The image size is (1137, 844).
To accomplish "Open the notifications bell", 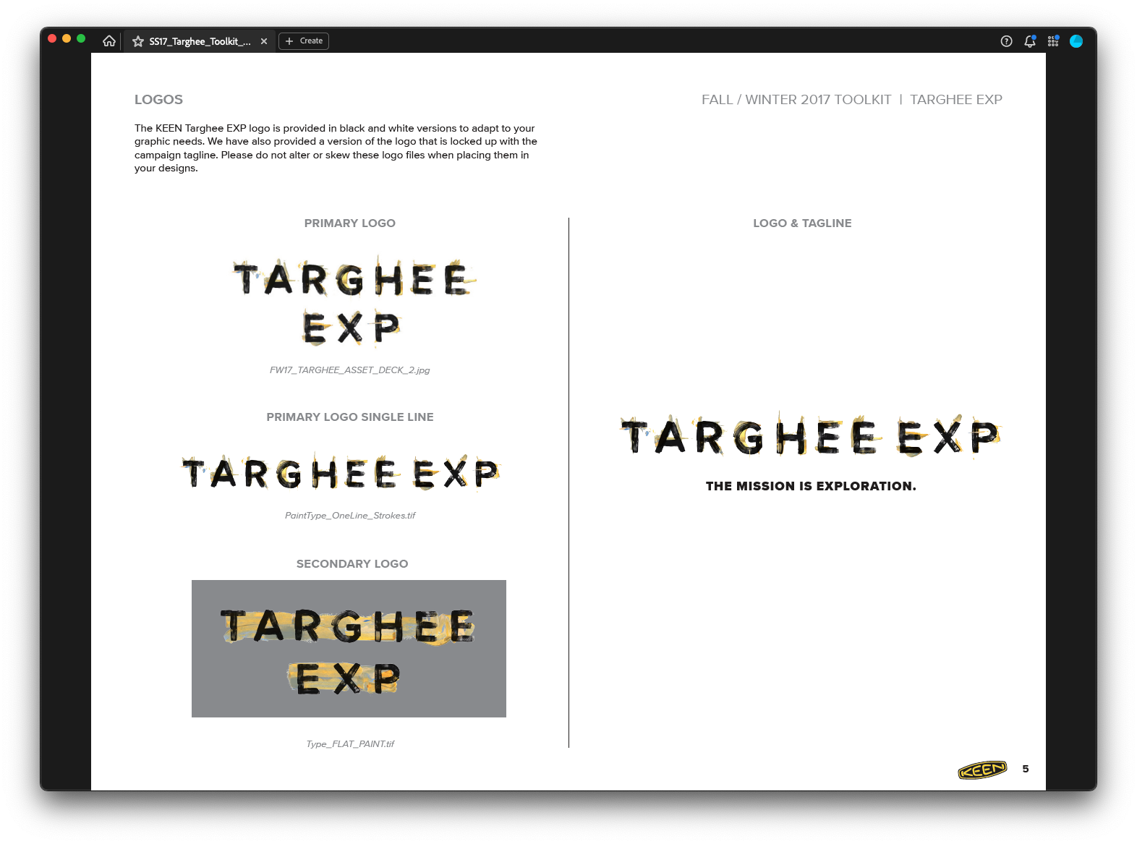I will (x=1030, y=41).
